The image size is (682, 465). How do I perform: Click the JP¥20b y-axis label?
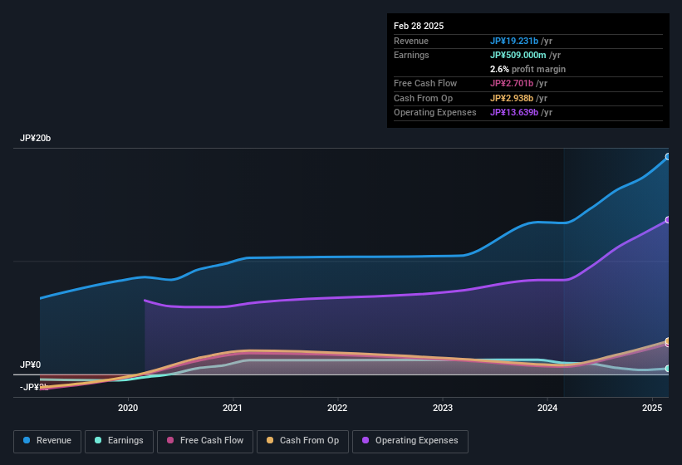click(35, 138)
